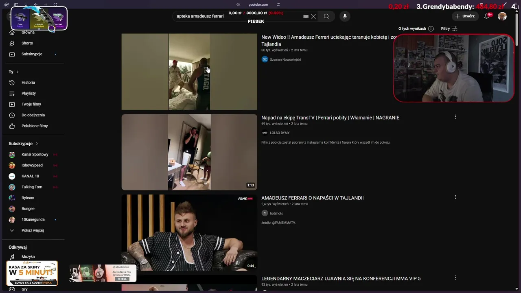
Task: Expand the Ty section chevron
Action: click(x=18, y=72)
